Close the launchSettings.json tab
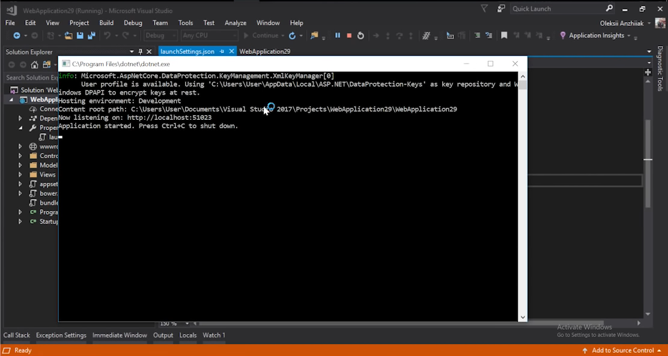Screen dimensions: 668x356 point(231,52)
